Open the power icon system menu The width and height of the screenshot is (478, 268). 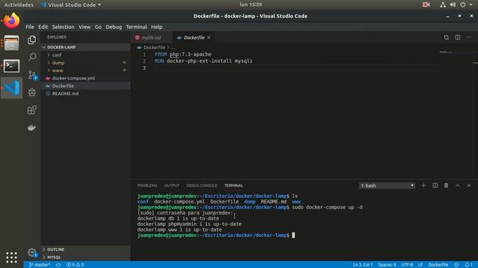(463, 4)
